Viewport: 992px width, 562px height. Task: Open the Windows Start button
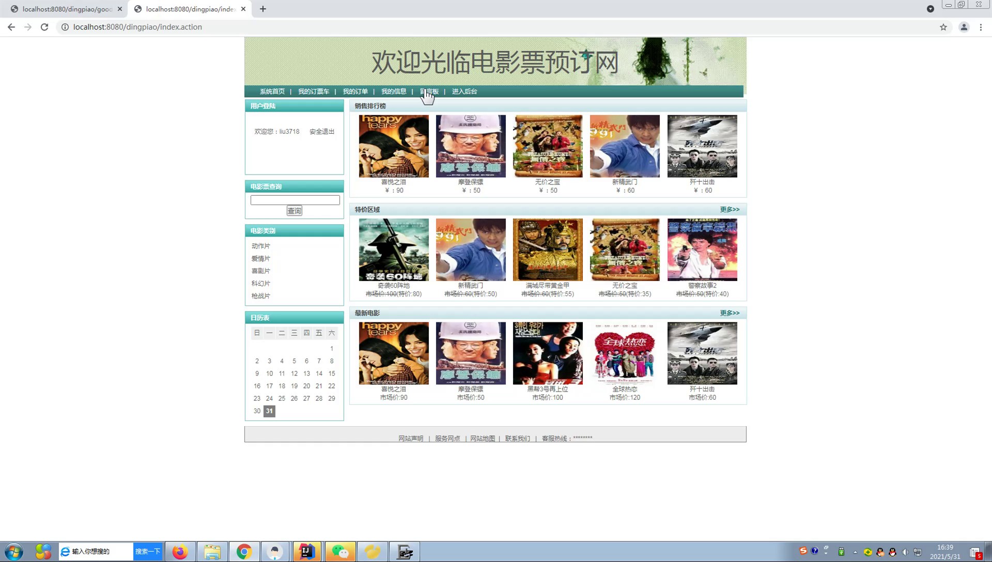(x=14, y=552)
